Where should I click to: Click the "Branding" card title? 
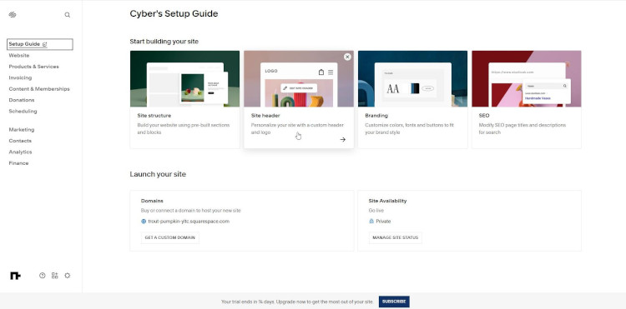point(376,116)
